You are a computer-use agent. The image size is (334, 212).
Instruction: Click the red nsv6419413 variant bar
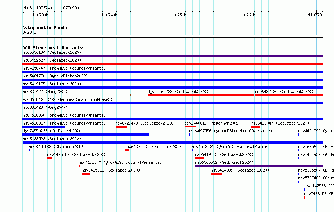(x=199, y=158)
